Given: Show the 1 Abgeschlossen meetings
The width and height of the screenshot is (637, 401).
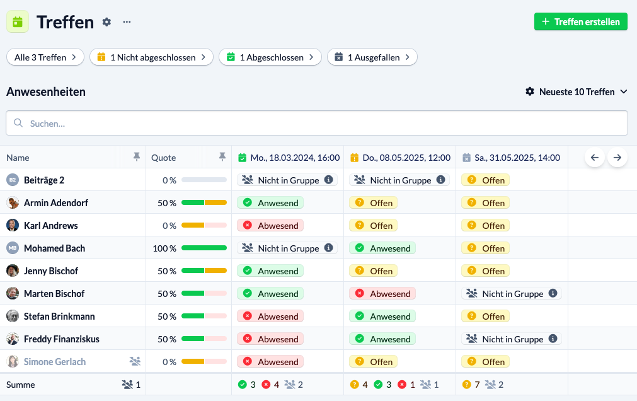Looking at the screenshot, I should pos(270,57).
